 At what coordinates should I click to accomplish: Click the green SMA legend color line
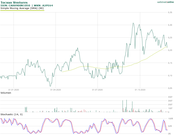click(x=22, y=11)
